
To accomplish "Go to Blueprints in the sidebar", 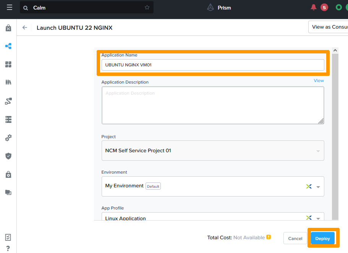I will pos(8,46).
